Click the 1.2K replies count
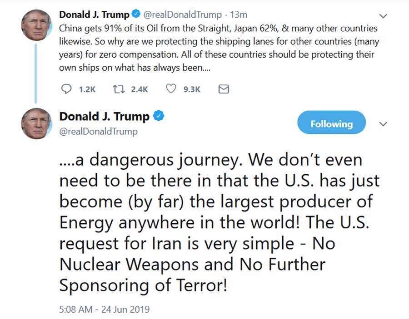 pyautogui.click(x=87, y=90)
